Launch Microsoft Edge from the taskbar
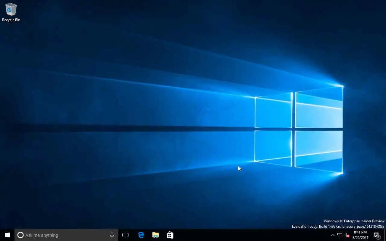This screenshot has height=241, width=386. tap(141, 235)
